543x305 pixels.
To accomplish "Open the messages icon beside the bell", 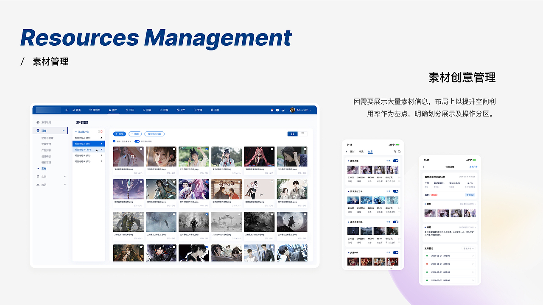I will [277, 110].
